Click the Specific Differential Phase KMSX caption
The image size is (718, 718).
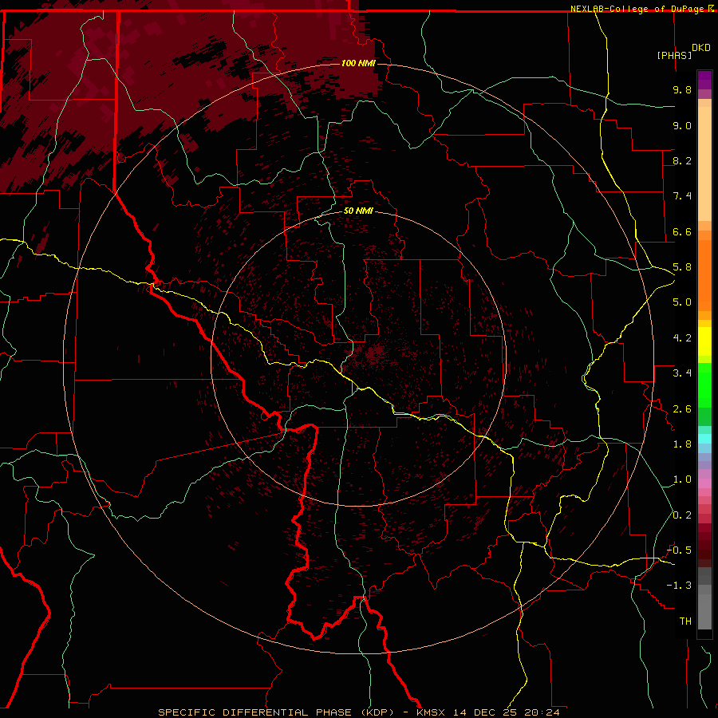(x=358, y=712)
